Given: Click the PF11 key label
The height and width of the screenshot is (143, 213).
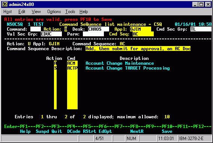Looking at the screenshot, I should tap(183, 127).
